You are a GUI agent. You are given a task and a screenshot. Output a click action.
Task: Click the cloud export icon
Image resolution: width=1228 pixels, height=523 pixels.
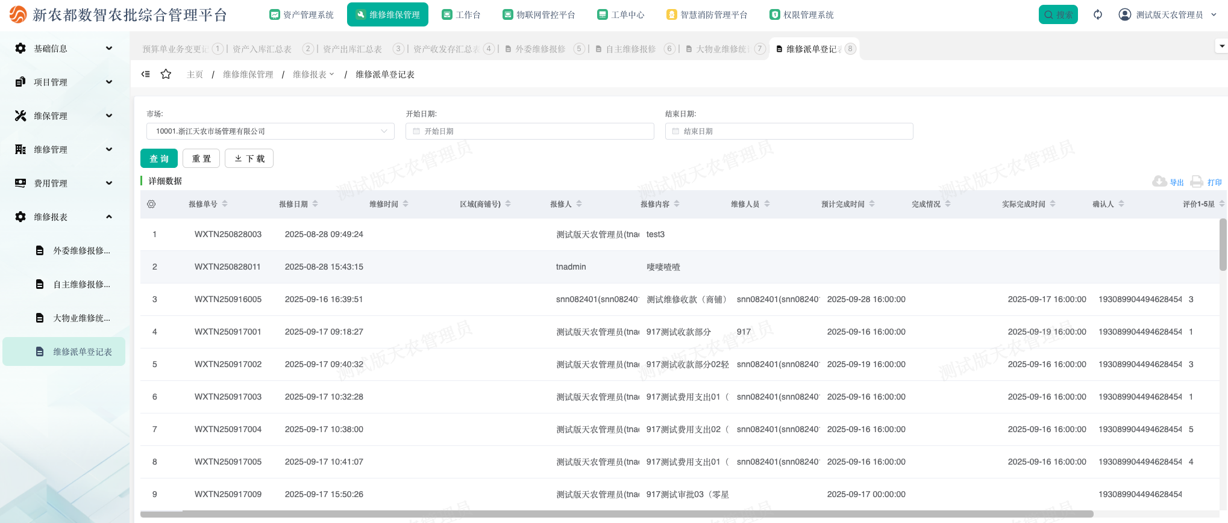coord(1159,182)
